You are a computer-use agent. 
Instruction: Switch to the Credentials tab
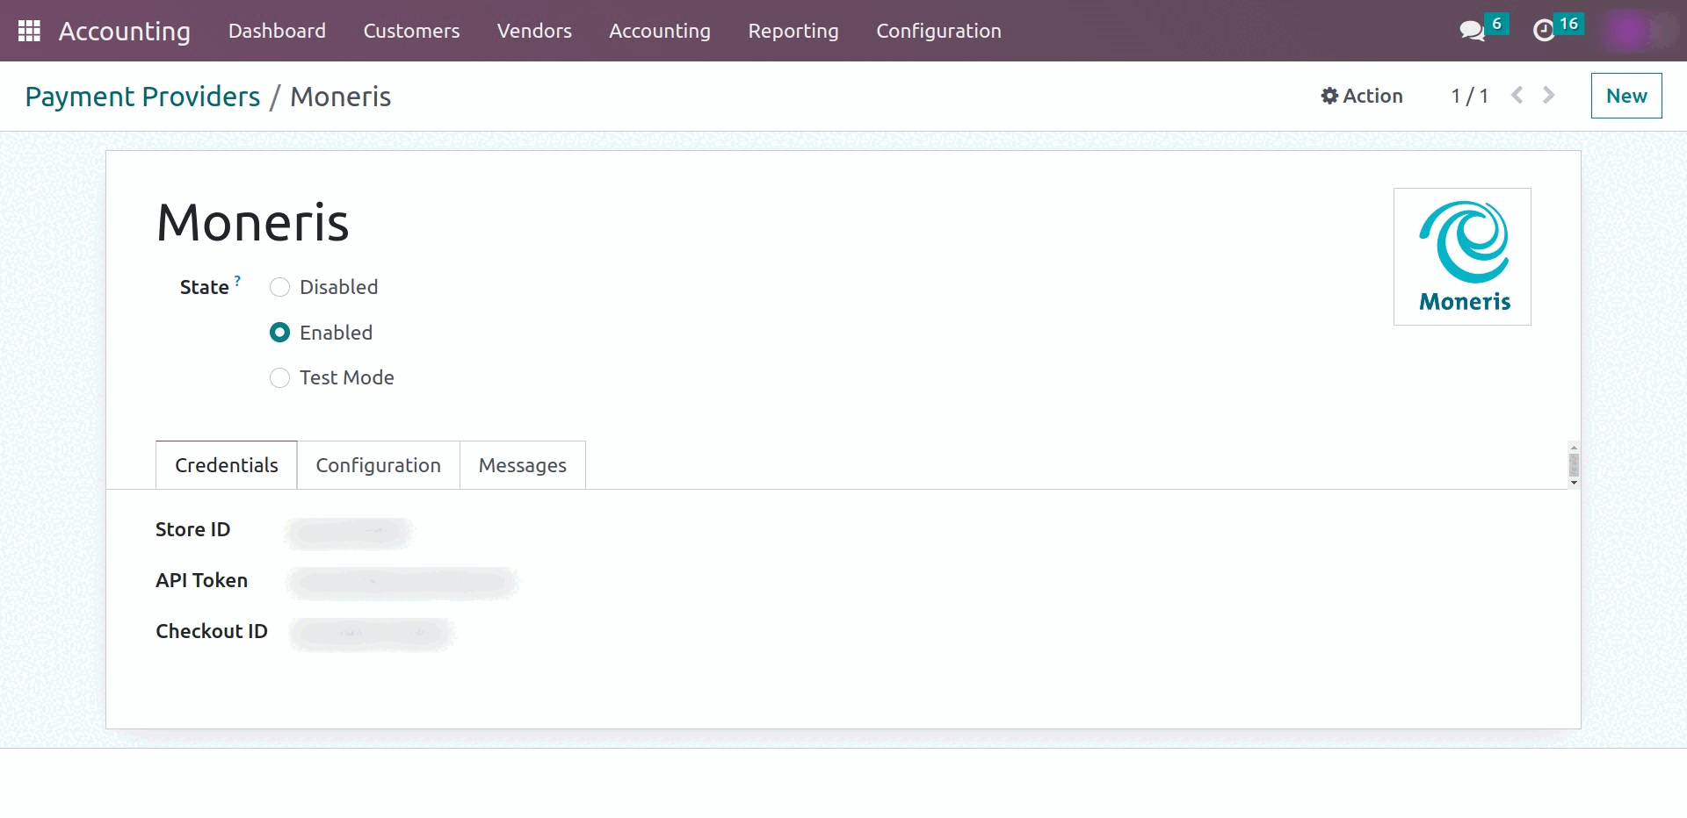227,465
